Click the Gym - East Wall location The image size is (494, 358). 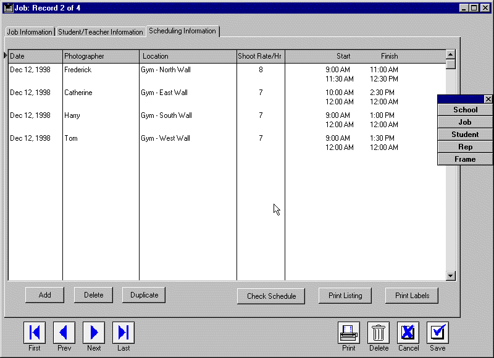tap(164, 93)
